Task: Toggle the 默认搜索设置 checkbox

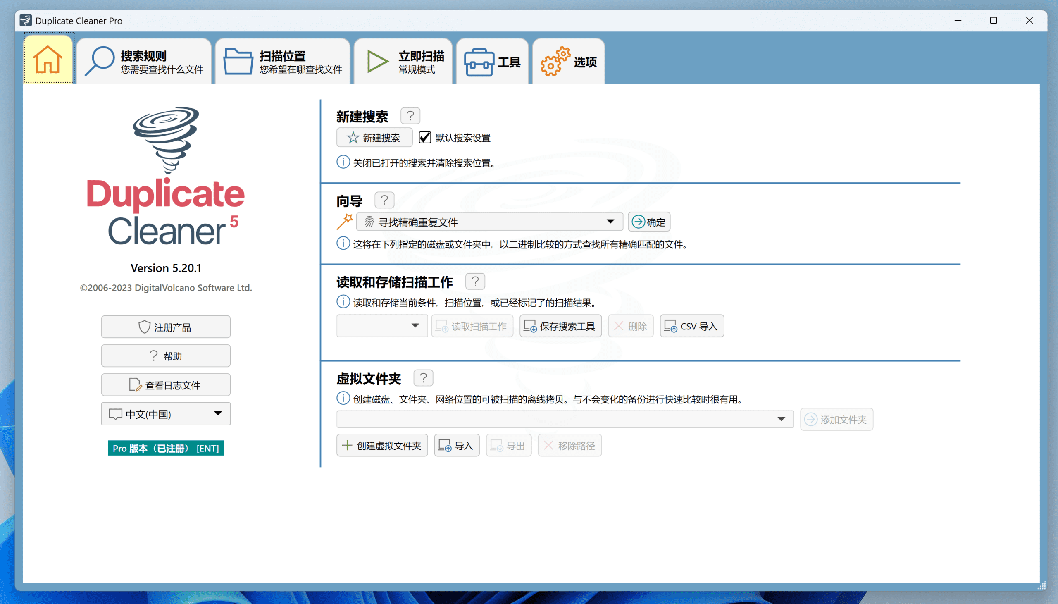Action: [424, 137]
